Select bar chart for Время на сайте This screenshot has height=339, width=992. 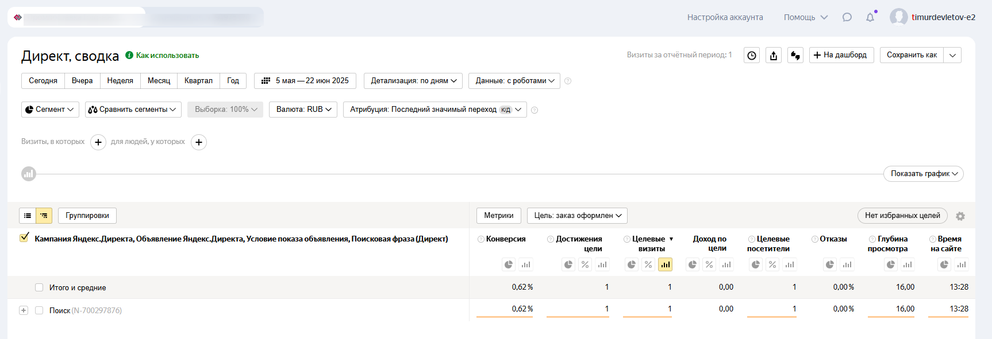pos(962,264)
